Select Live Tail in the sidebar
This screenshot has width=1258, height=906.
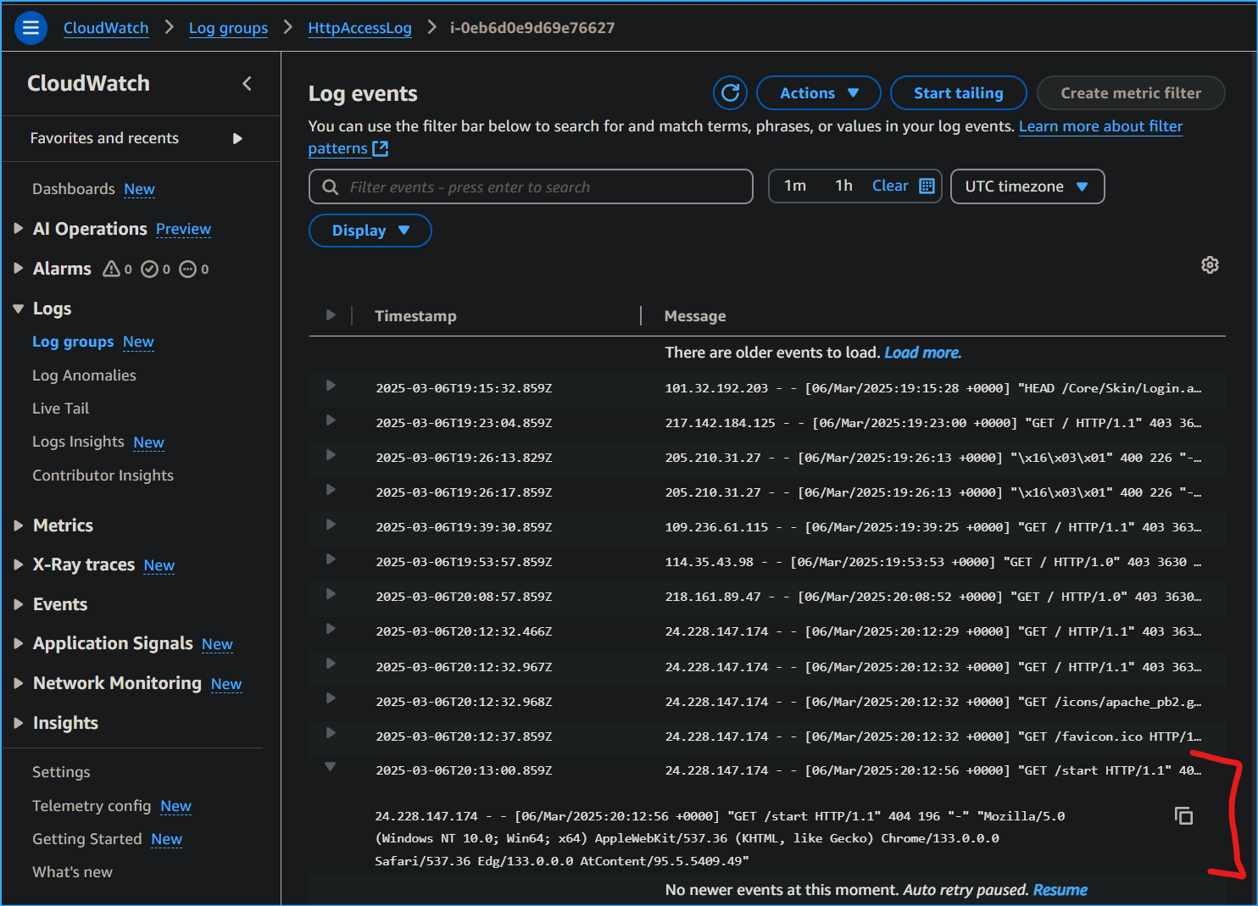[x=60, y=408]
